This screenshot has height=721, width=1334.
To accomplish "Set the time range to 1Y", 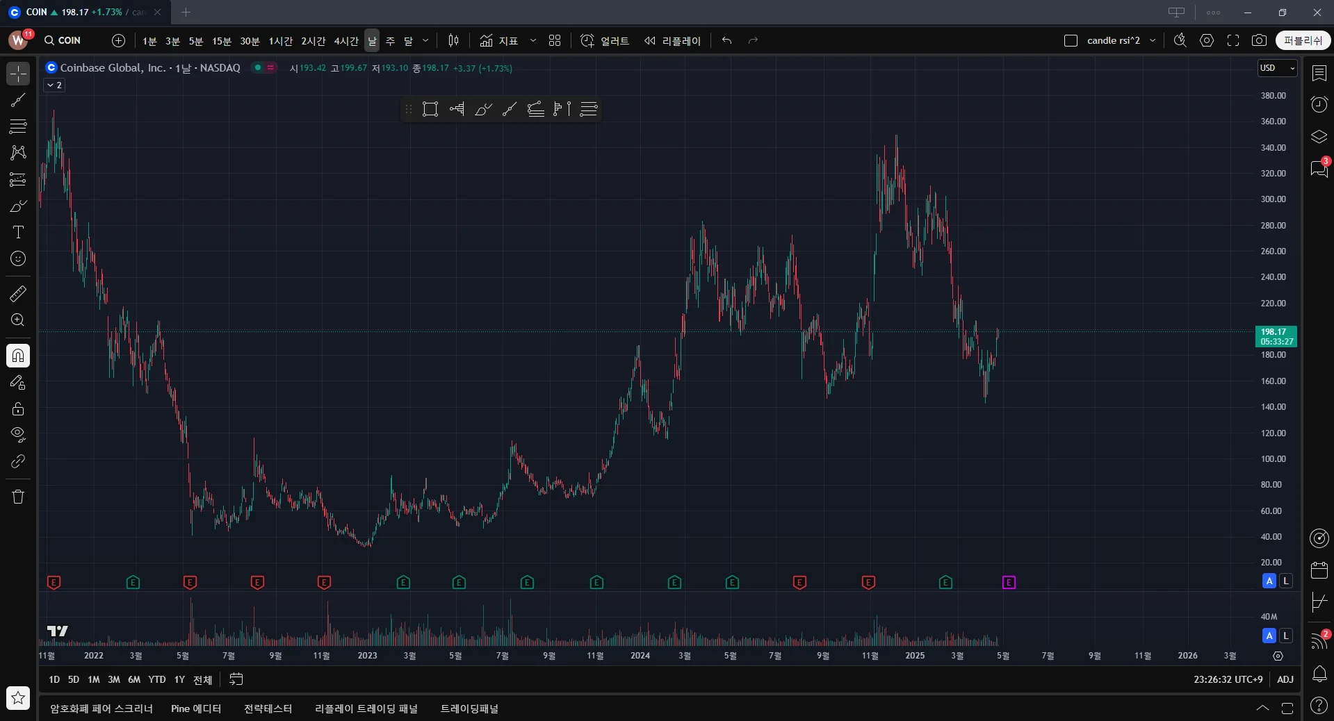I will [x=179, y=679].
